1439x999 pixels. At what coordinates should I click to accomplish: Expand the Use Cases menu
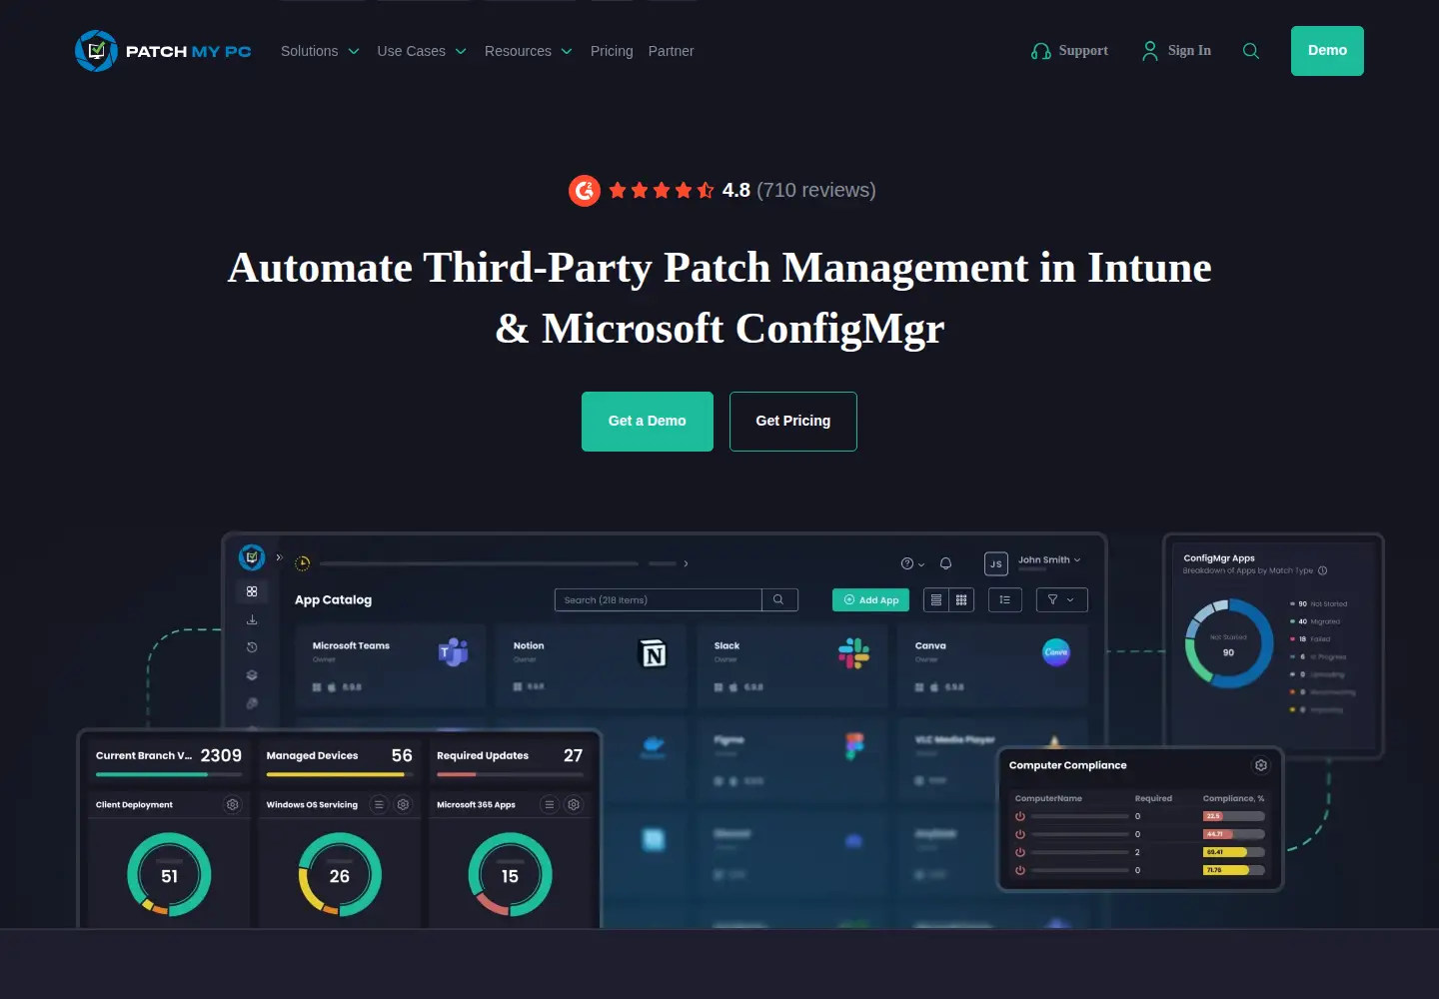(422, 51)
